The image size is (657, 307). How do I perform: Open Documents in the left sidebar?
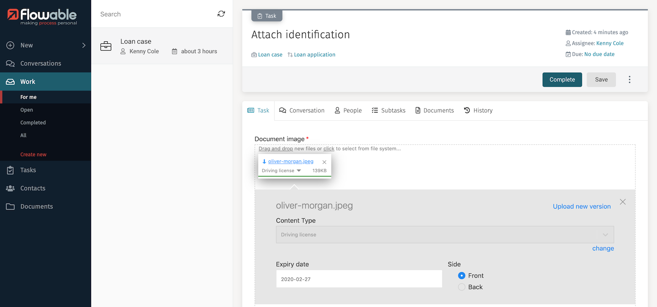[36, 206]
